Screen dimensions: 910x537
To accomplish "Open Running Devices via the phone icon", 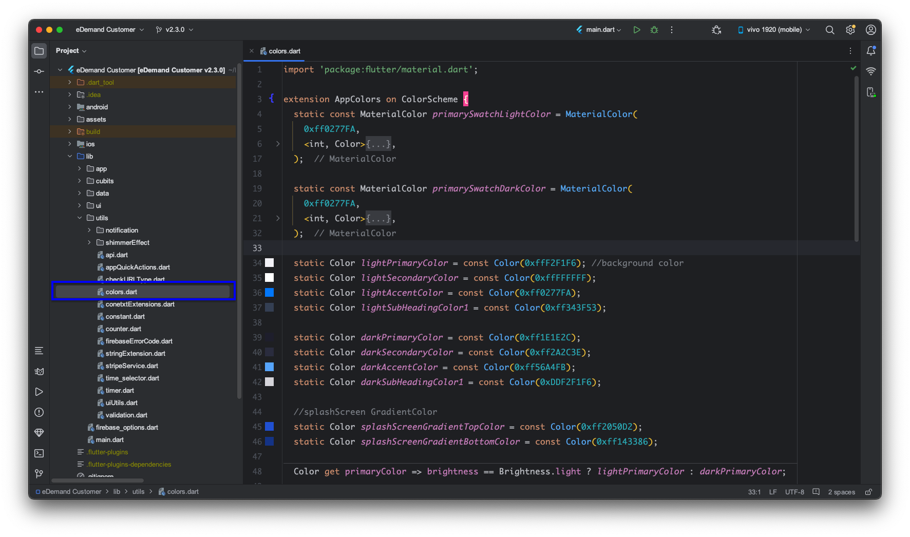I will click(x=871, y=92).
